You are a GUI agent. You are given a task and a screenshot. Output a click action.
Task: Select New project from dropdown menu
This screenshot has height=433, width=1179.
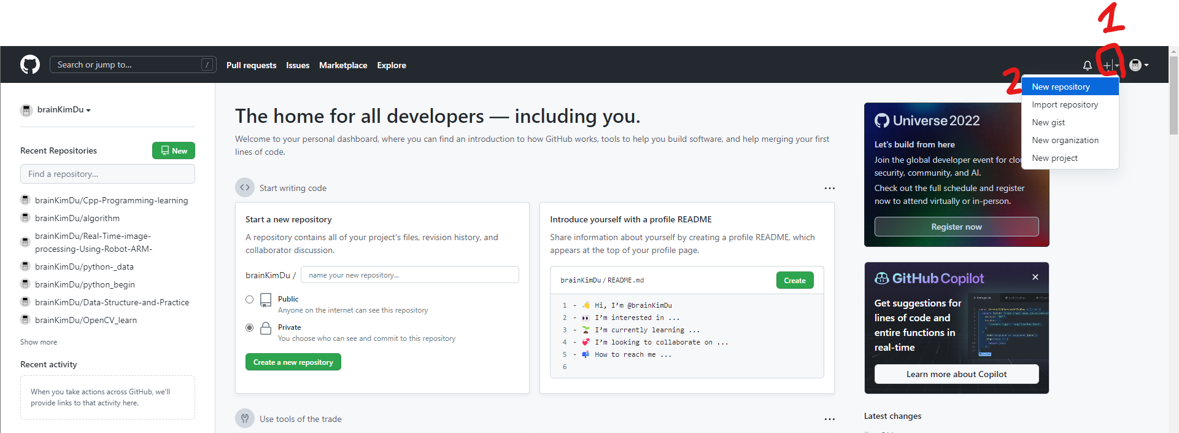coord(1070,158)
